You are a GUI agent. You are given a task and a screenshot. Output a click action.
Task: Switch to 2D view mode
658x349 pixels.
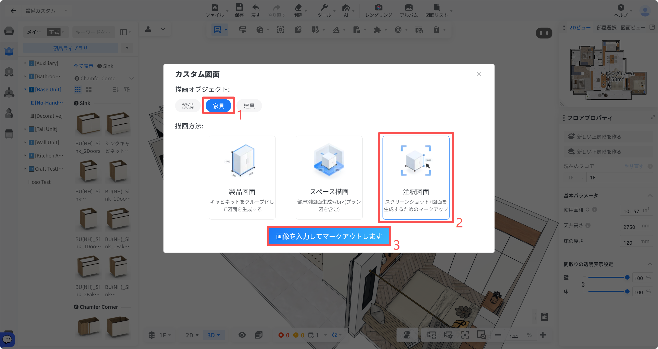(x=192, y=335)
